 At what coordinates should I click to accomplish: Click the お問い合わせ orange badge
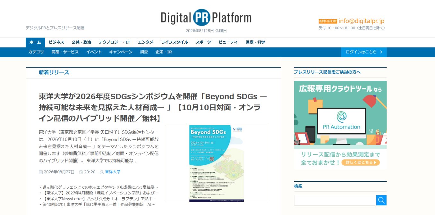tap(328, 21)
